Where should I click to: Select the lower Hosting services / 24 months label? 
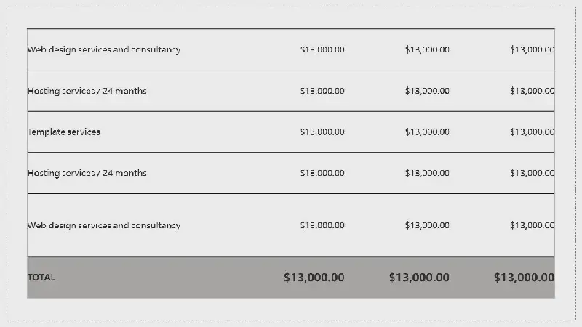(x=87, y=173)
